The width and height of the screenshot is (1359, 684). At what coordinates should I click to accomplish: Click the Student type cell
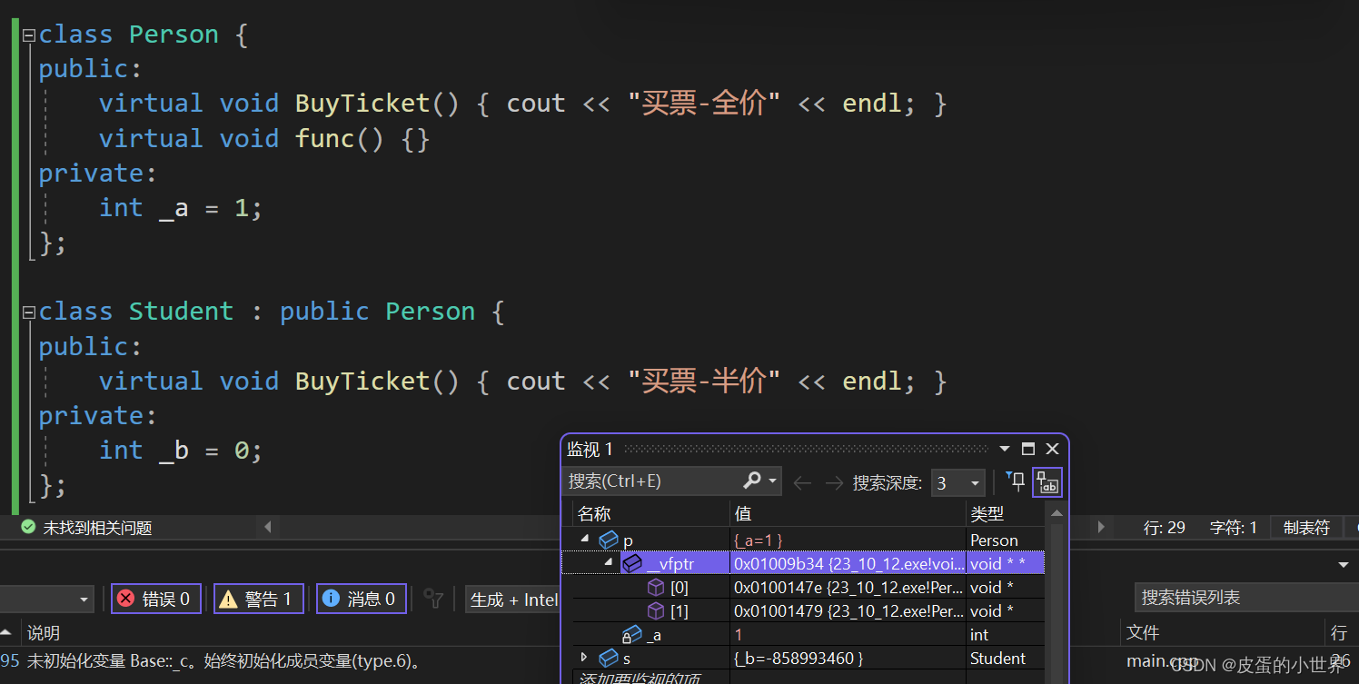pyautogui.click(x=997, y=658)
